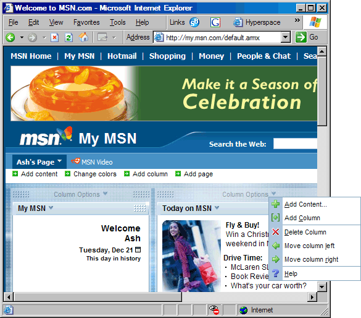Open the Tools menu
The width and height of the screenshot is (361, 318).
click(x=117, y=22)
